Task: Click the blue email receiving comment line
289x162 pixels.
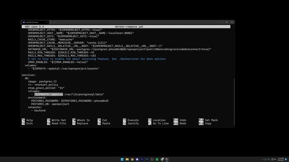Action: (97, 59)
